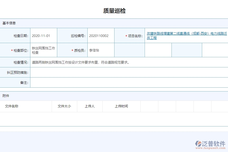Click the 上传时间 column header

pos(121,106)
